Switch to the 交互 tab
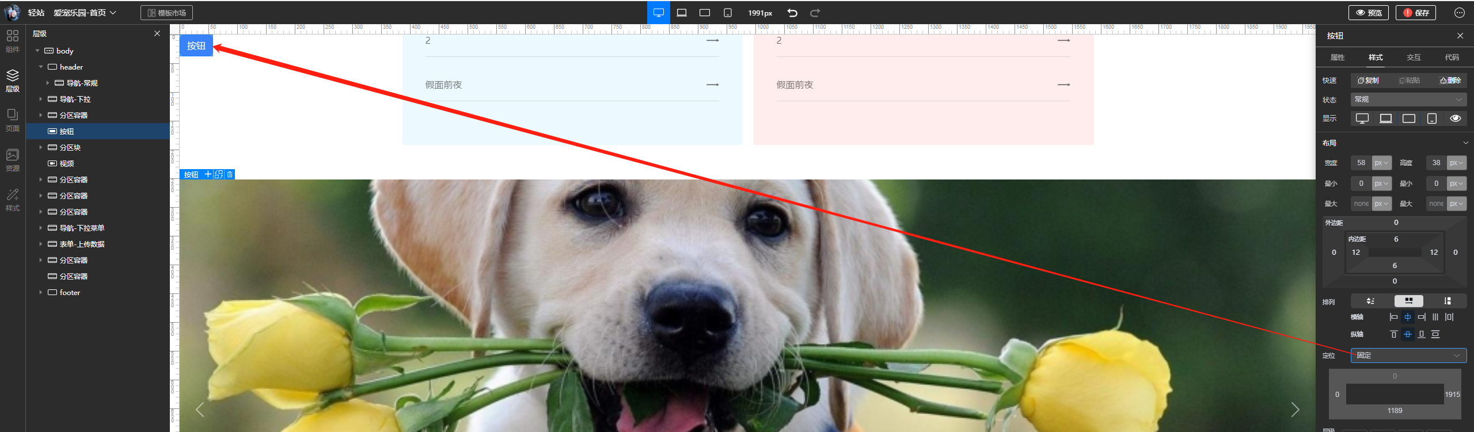The height and width of the screenshot is (432, 1474). tap(1414, 58)
